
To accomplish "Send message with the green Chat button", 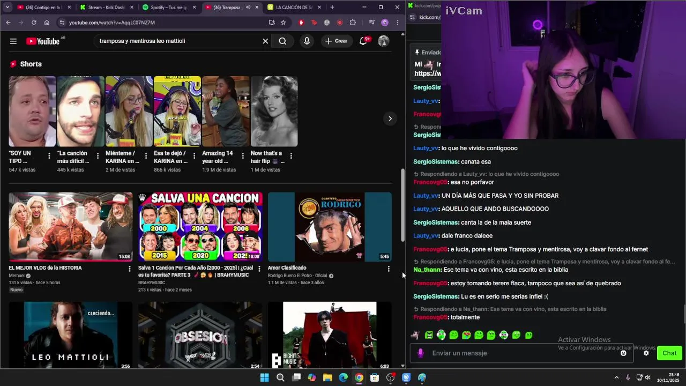I will [669, 353].
